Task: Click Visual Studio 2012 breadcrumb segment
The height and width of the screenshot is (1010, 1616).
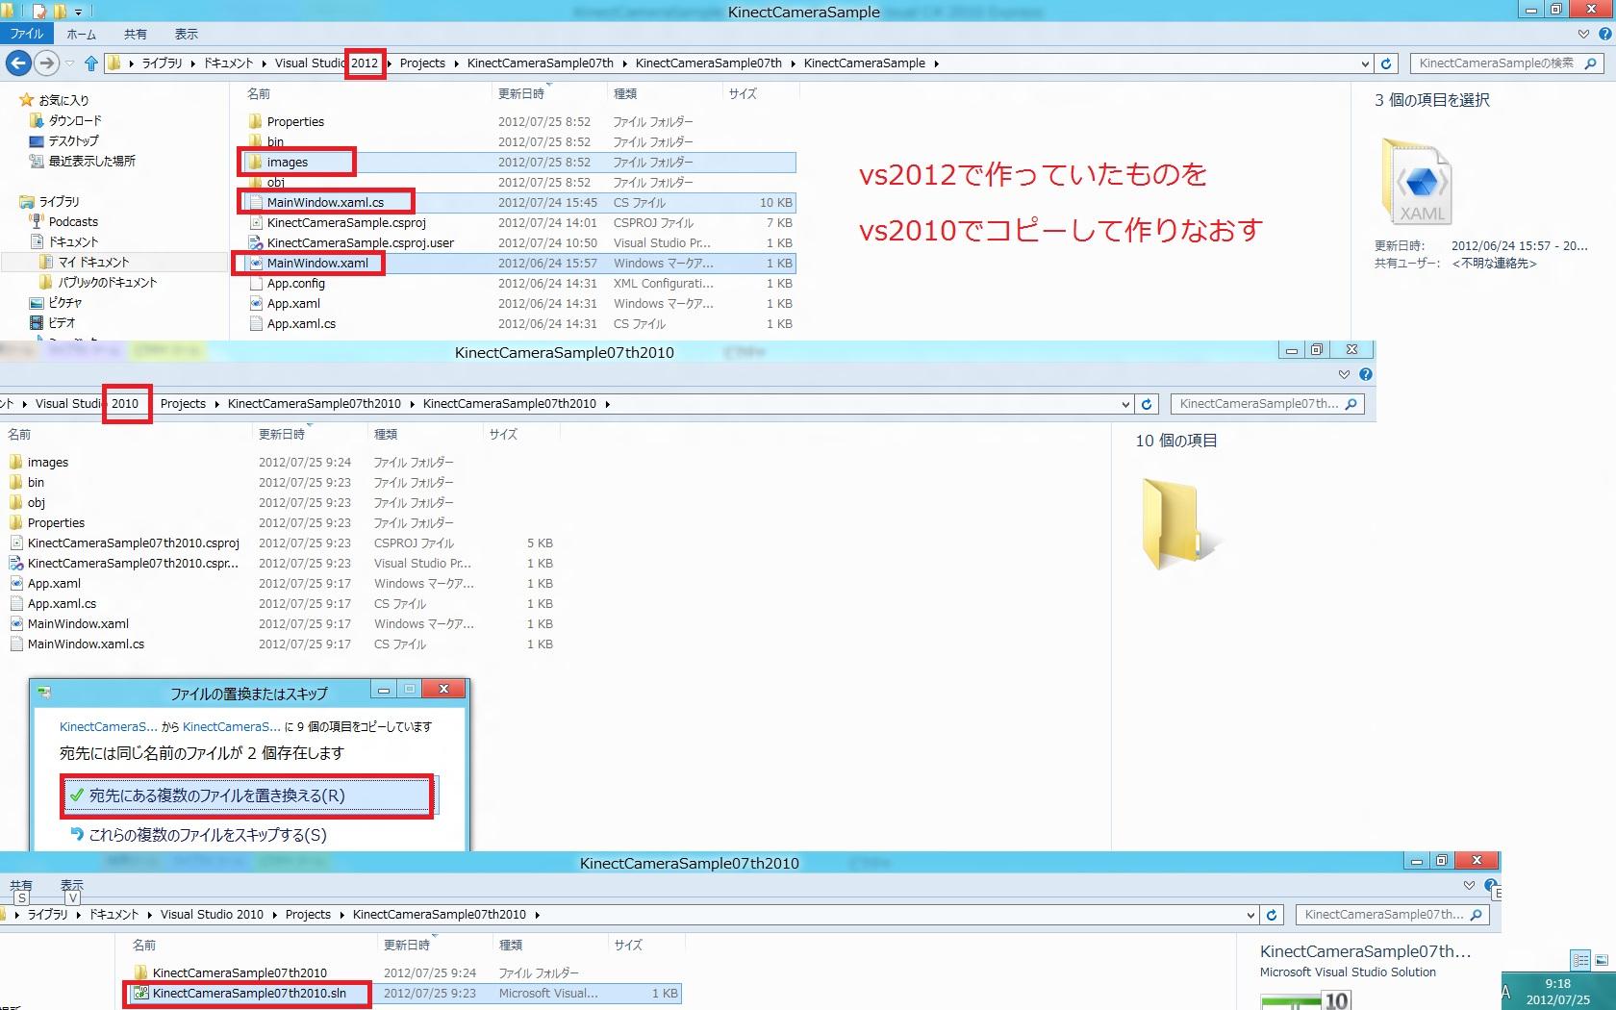Action: pos(326,63)
